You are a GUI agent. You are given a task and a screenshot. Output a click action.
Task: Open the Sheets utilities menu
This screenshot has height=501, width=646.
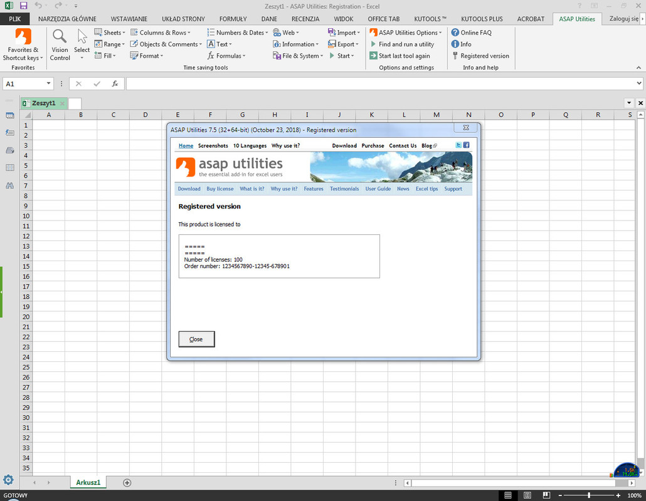point(110,33)
